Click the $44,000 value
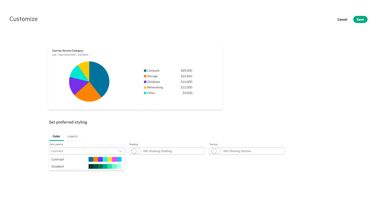Viewport: 377px width, 212px height. [186, 82]
